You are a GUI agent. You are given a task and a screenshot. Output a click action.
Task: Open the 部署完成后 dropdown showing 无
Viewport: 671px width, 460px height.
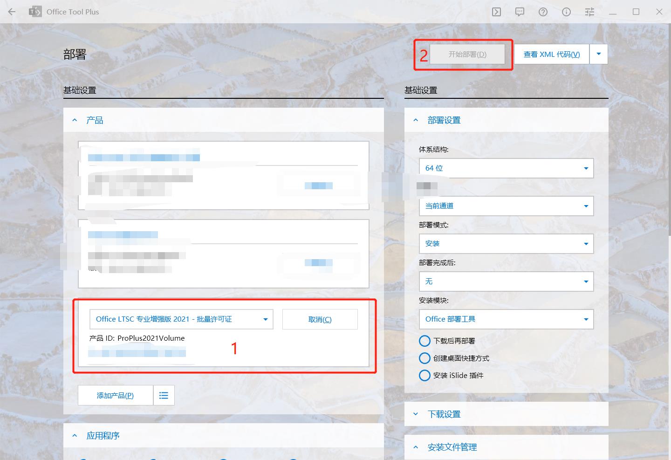[x=506, y=281]
